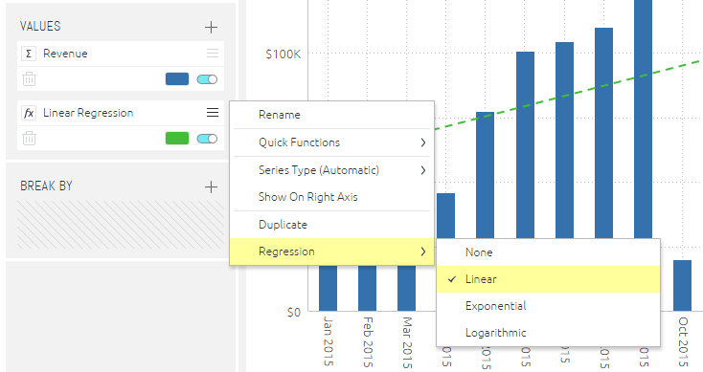Toggle off the Linear Regression series switch
The image size is (703, 372).
click(x=207, y=139)
